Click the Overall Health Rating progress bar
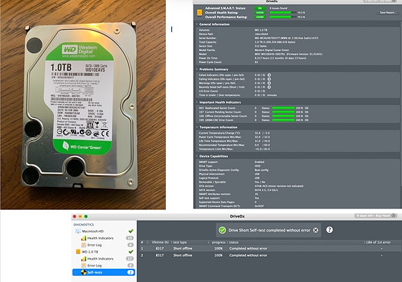 coord(282,13)
